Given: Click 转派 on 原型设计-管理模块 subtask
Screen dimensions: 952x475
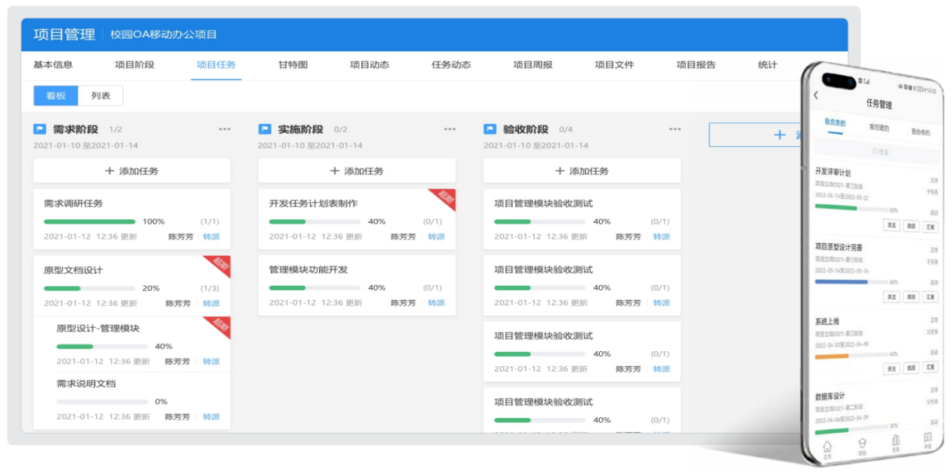Looking at the screenshot, I should [211, 362].
